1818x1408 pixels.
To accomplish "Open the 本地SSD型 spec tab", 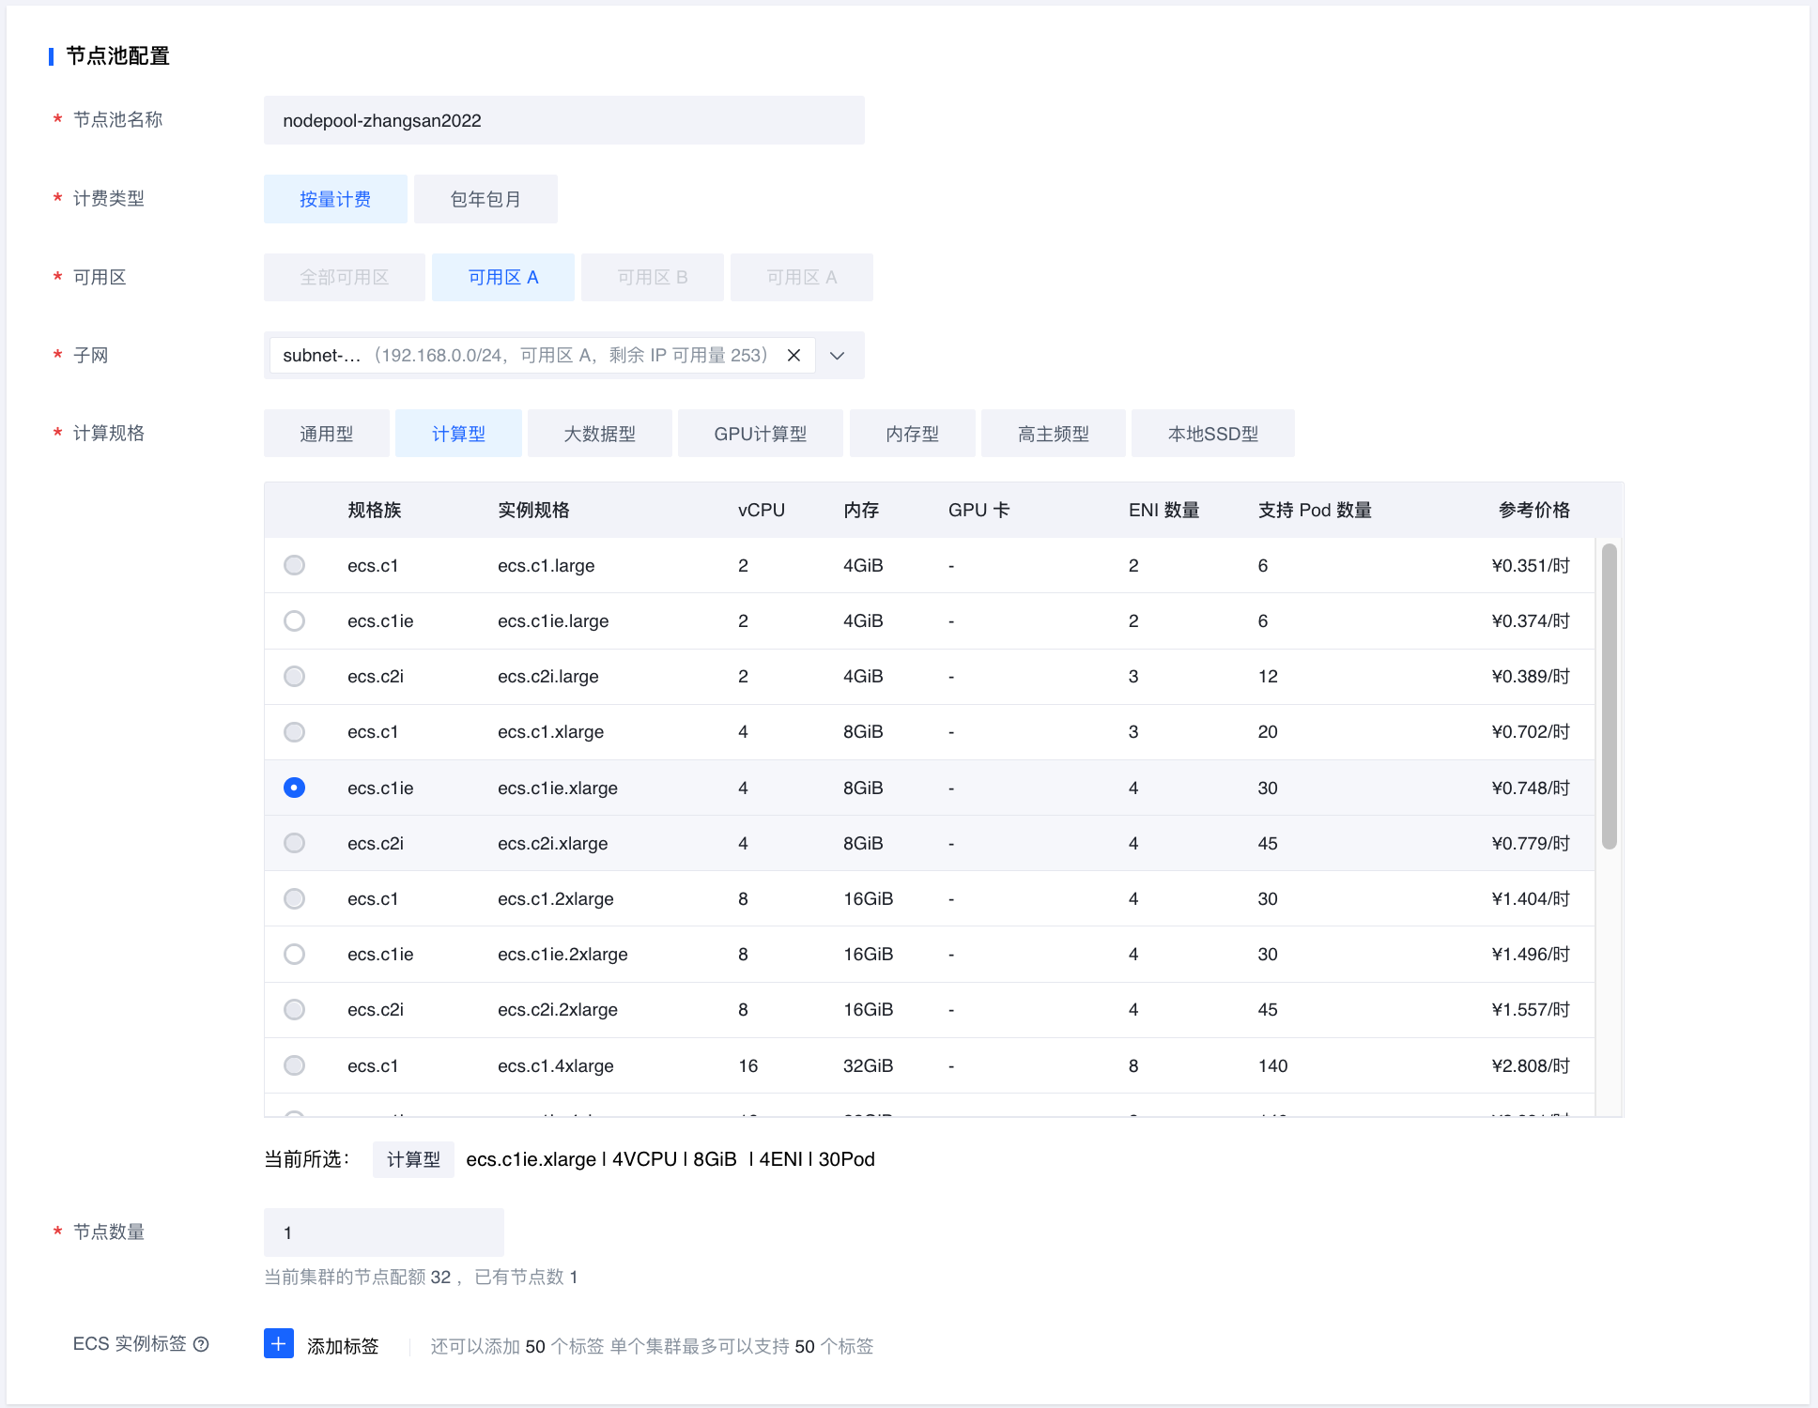I will (1212, 434).
